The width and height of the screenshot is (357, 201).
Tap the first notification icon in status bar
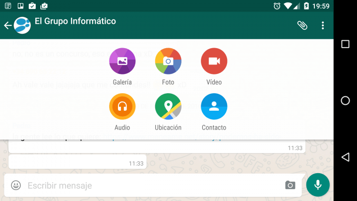point(8,6)
